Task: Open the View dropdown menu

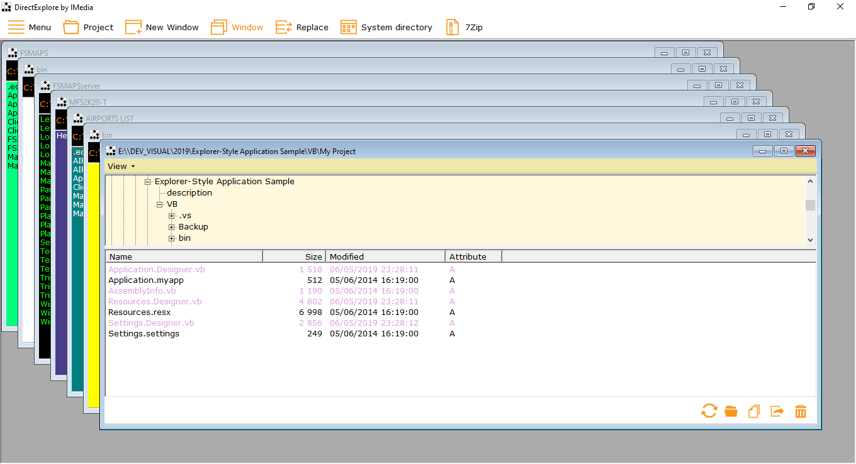Action: 121,167
